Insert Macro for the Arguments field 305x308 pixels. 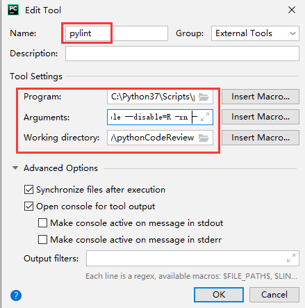(261, 117)
